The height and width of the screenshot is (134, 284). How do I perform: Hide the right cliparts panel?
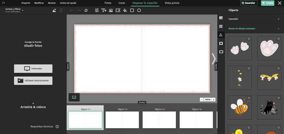tap(216, 66)
